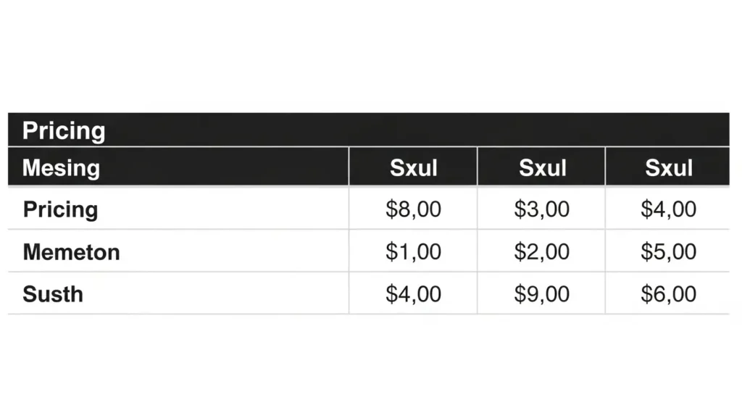Click the Pricing title in the top black bar

point(64,131)
